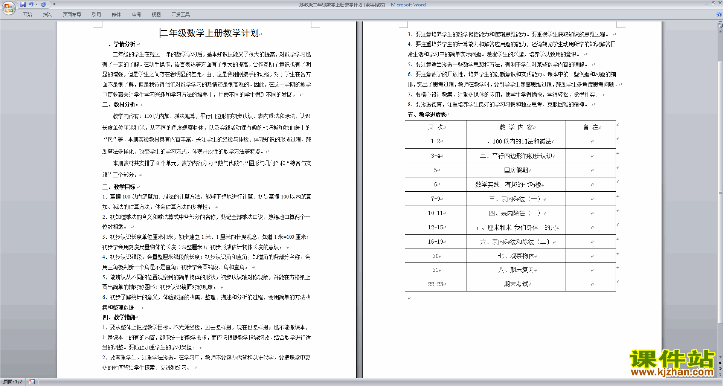The height and width of the screenshot is (386, 723).
Task: Click table cell 七、观察物体
Action: [516, 256]
